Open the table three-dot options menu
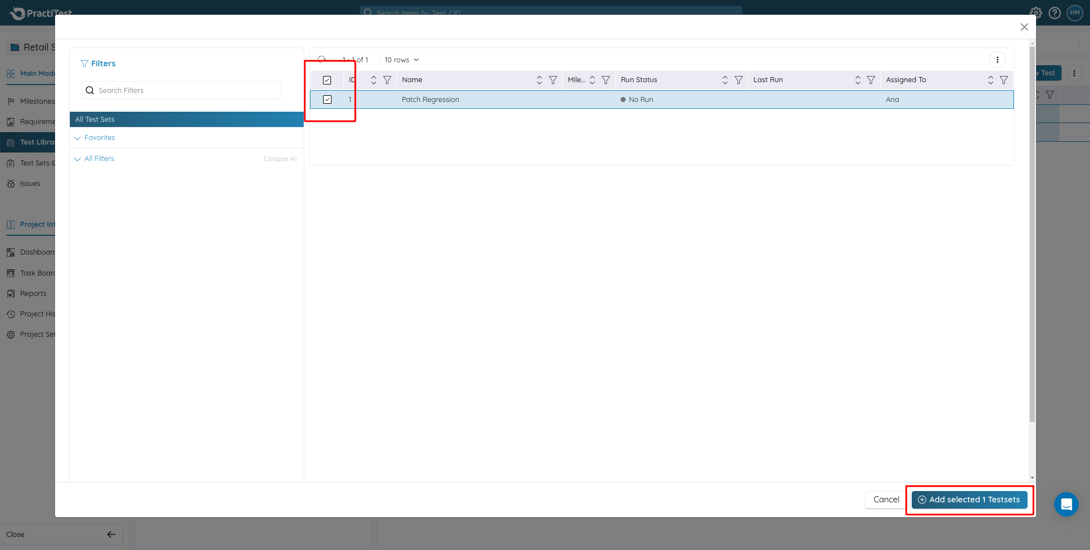 997,60
